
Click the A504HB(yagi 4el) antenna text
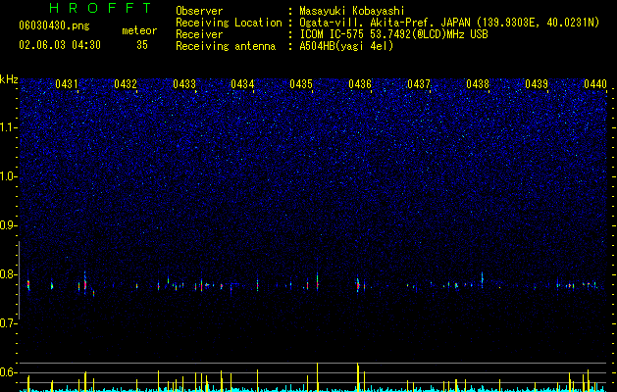pos(346,46)
